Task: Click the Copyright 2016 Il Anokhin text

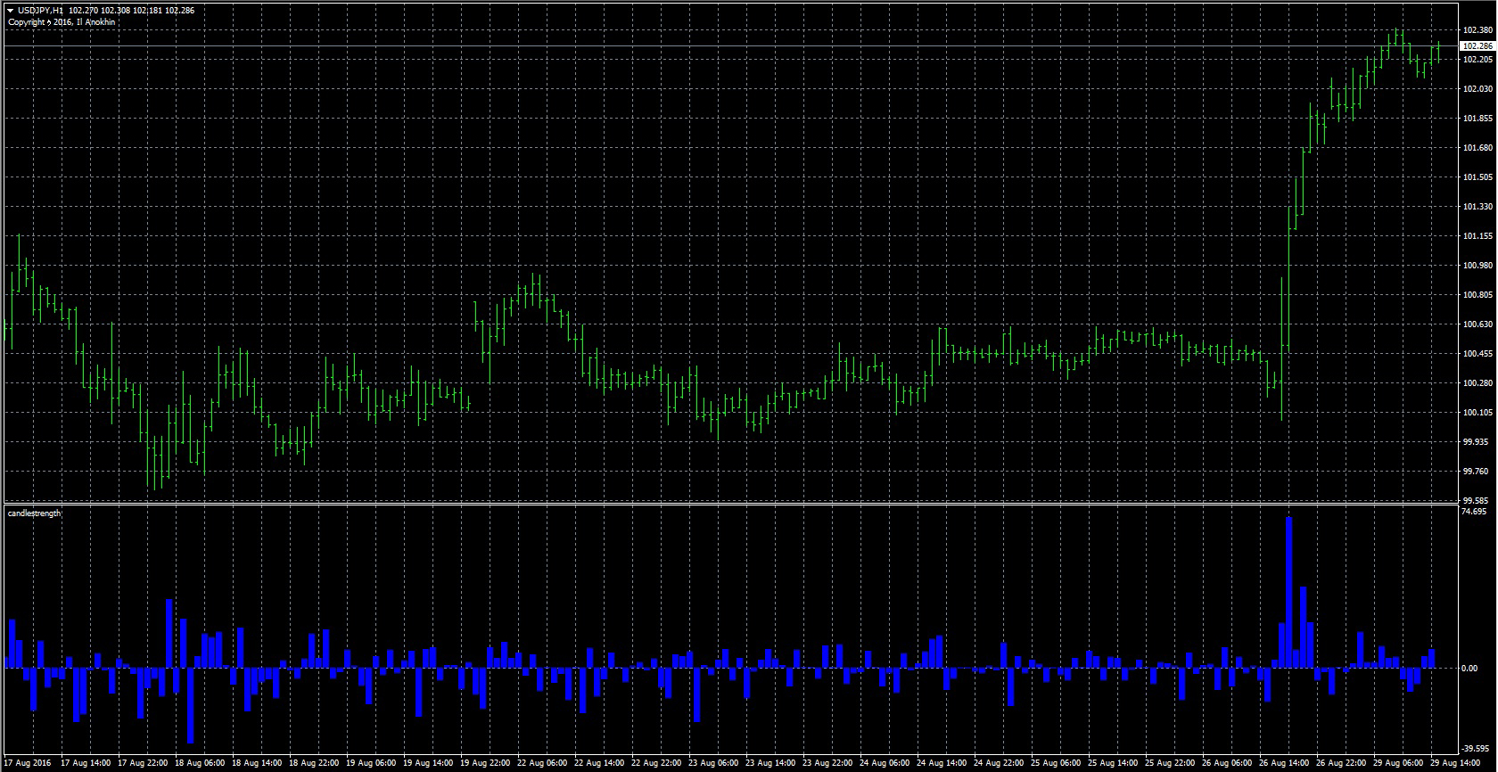Action: [62, 21]
